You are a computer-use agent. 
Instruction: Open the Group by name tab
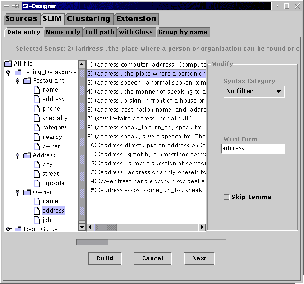coord(182,32)
